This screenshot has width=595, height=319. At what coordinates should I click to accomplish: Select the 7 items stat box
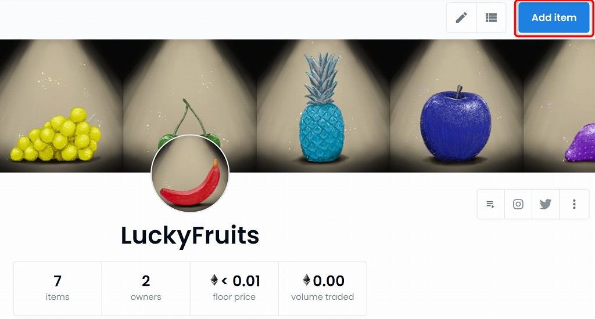[58, 288]
